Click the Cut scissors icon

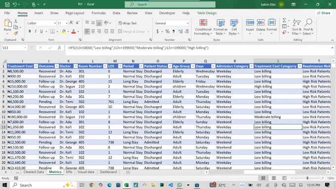coord(16,21)
